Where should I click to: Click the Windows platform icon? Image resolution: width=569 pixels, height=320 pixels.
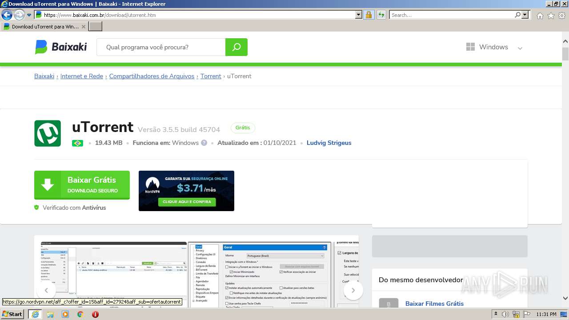[x=470, y=47]
